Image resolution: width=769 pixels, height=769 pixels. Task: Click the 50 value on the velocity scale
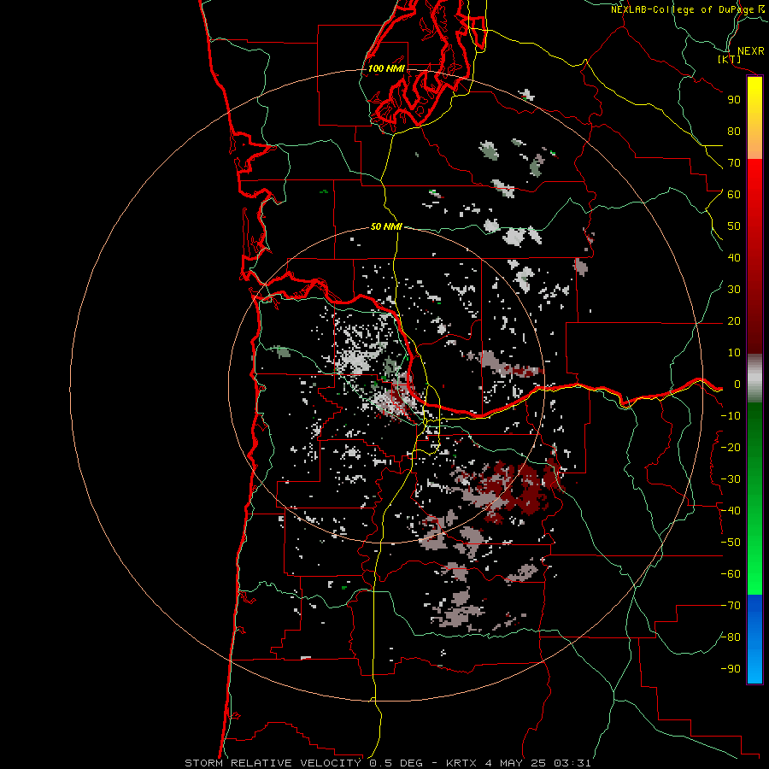(x=734, y=226)
